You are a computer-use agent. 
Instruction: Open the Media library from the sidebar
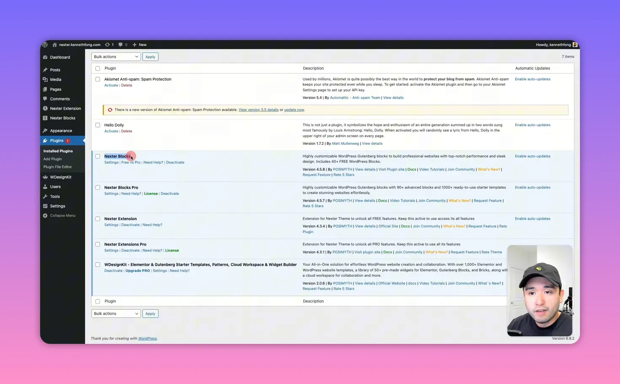(x=55, y=79)
